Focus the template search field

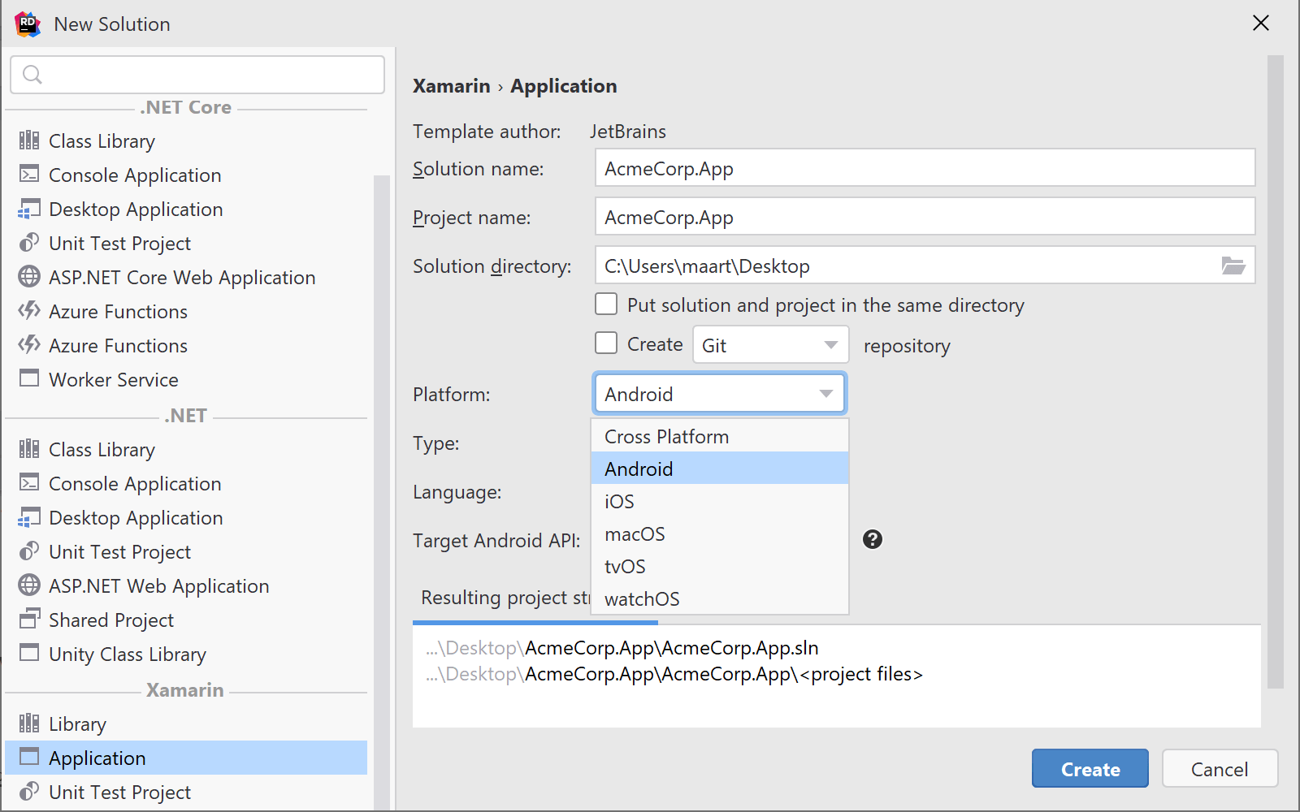pyautogui.click(x=197, y=75)
